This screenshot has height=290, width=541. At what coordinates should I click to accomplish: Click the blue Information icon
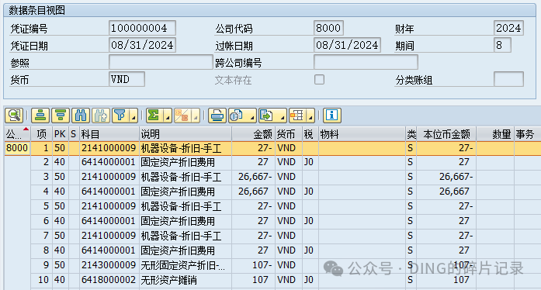[332, 116]
